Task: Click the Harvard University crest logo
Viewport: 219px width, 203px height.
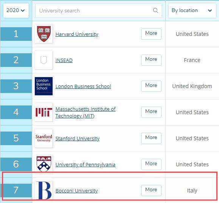Action: tap(44, 34)
